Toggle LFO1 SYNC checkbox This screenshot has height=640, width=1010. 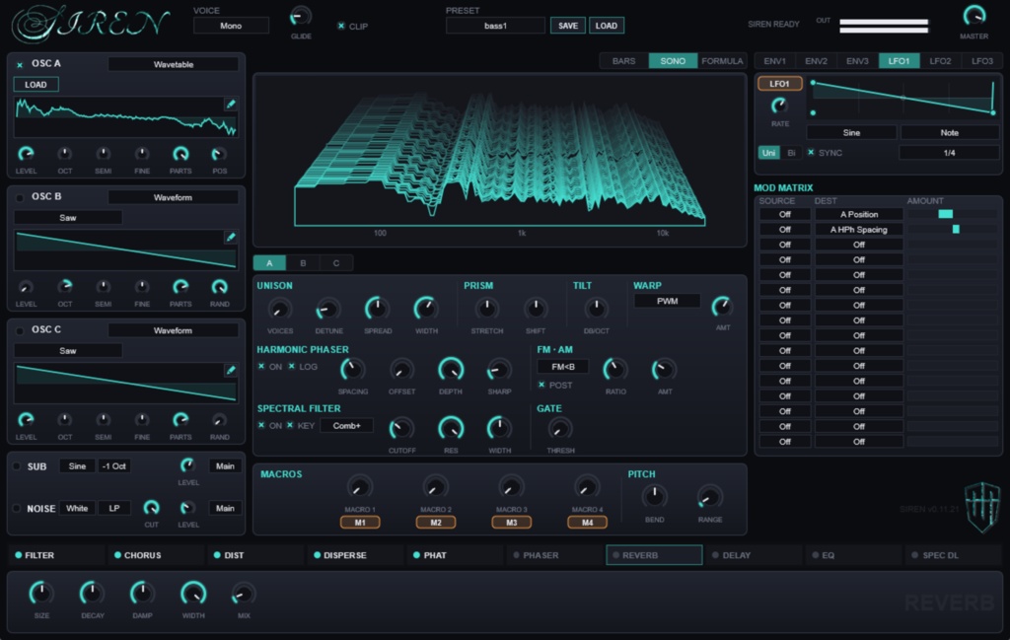click(811, 153)
